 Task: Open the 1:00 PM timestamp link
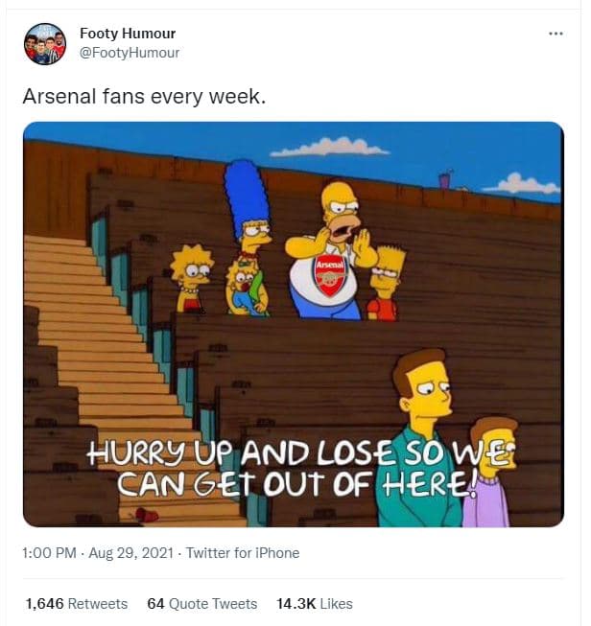pyautogui.click(x=49, y=553)
